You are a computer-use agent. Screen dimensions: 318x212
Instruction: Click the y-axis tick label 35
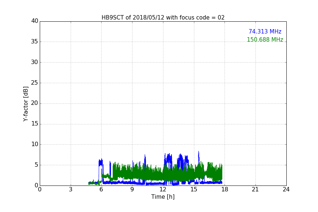(35, 42)
